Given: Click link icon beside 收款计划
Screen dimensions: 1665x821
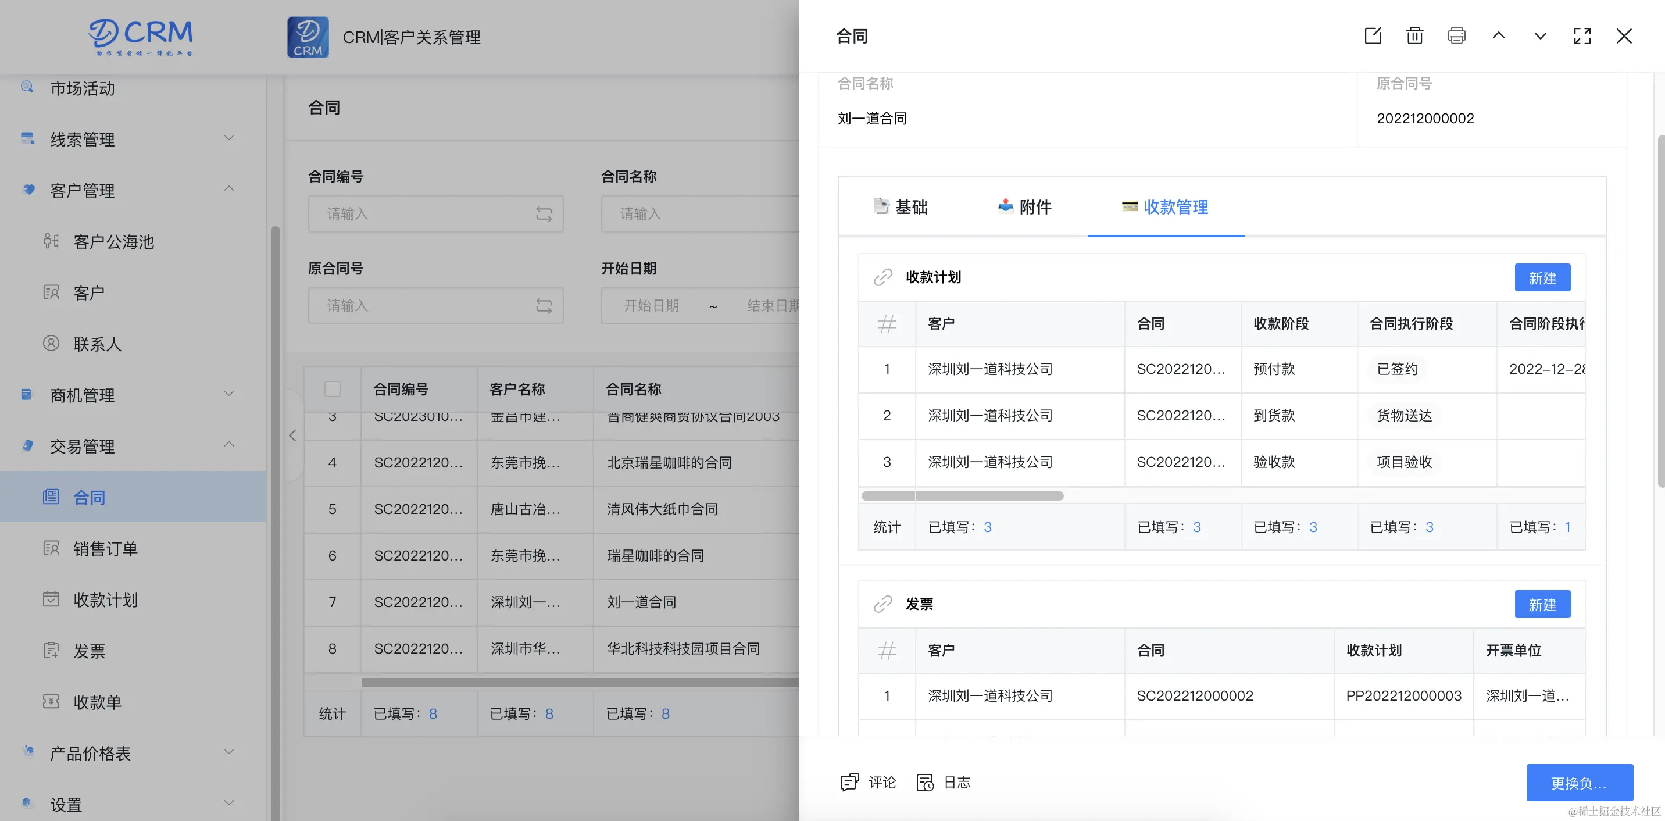Looking at the screenshot, I should point(883,277).
